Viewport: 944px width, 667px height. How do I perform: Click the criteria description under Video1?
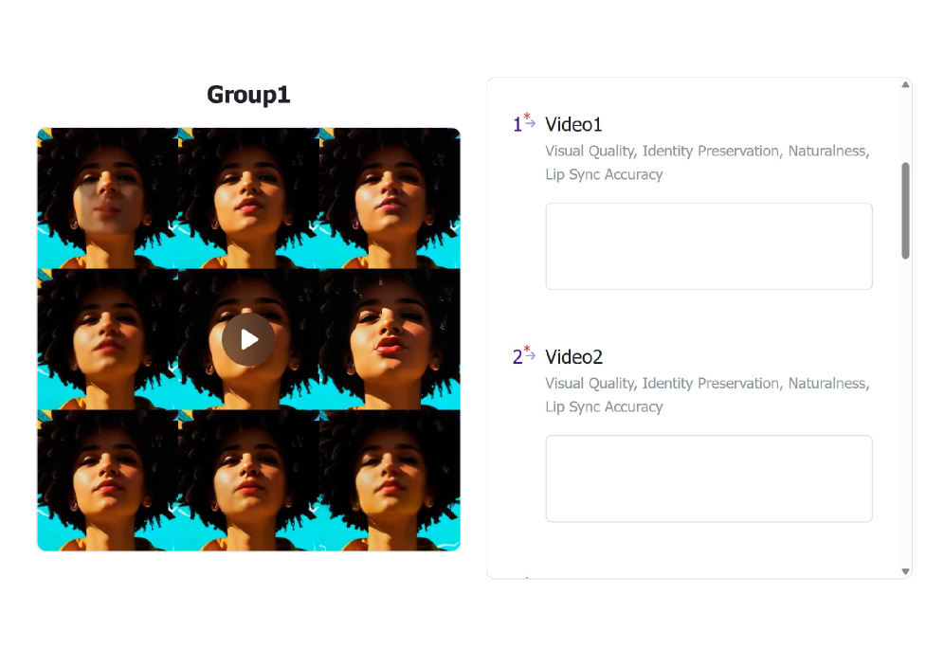tap(707, 162)
